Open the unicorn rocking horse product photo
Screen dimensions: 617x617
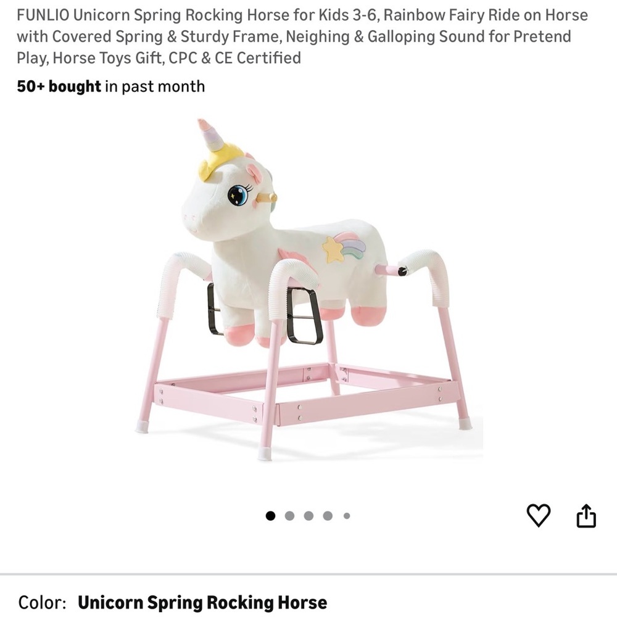(x=308, y=289)
